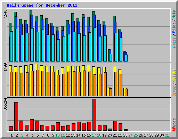Screen dimensions: 178x139
Task: Click the red KBytes bar for day 14
Action: [79, 126]
